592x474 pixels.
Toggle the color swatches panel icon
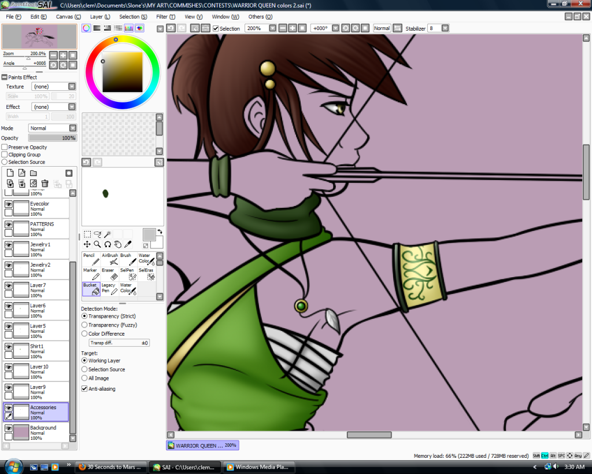click(129, 28)
